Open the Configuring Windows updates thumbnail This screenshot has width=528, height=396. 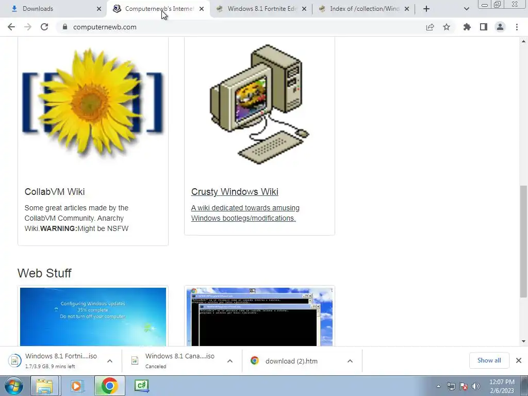click(x=93, y=317)
